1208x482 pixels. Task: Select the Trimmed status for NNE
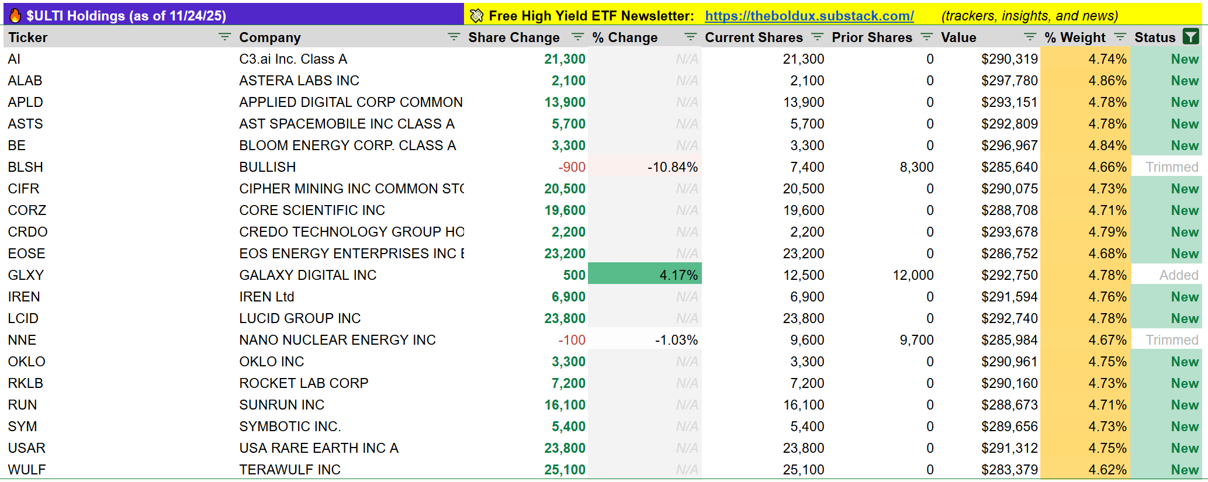point(1167,340)
